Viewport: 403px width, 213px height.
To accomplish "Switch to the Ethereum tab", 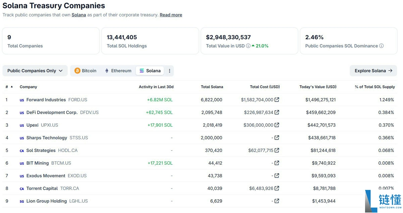I will click(x=118, y=71).
